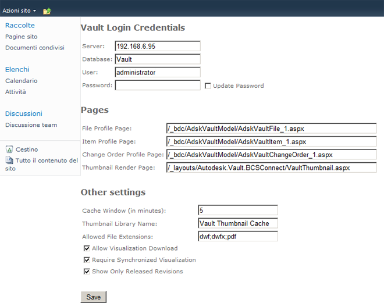This screenshot has width=384, height=303.
Task: Focus the Database input field
Action: [158, 59]
